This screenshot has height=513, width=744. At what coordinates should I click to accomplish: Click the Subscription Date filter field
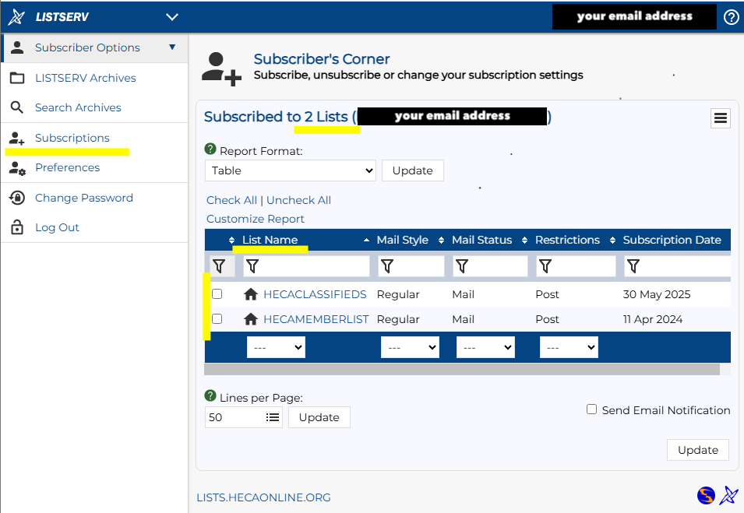(678, 266)
